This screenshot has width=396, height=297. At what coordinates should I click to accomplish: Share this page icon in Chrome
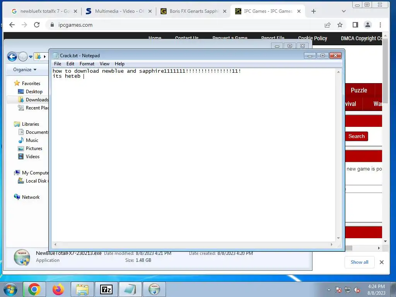click(328, 25)
